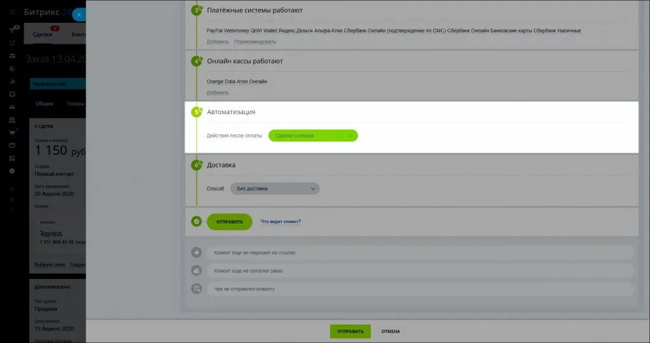Click ОТМЕНА in the bottom bar

pyautogui.click(x=390, y=332)
